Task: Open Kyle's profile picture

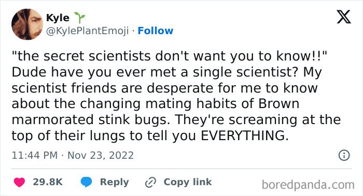Action: pyautogui.click(x=27, y=24)
